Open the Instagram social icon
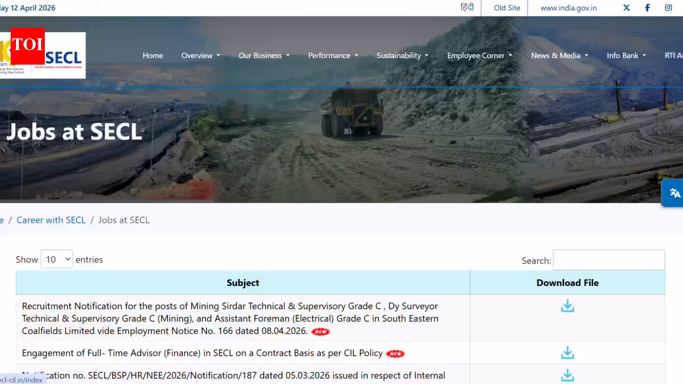Screen dimensions: 683x384 pos(668,7)
